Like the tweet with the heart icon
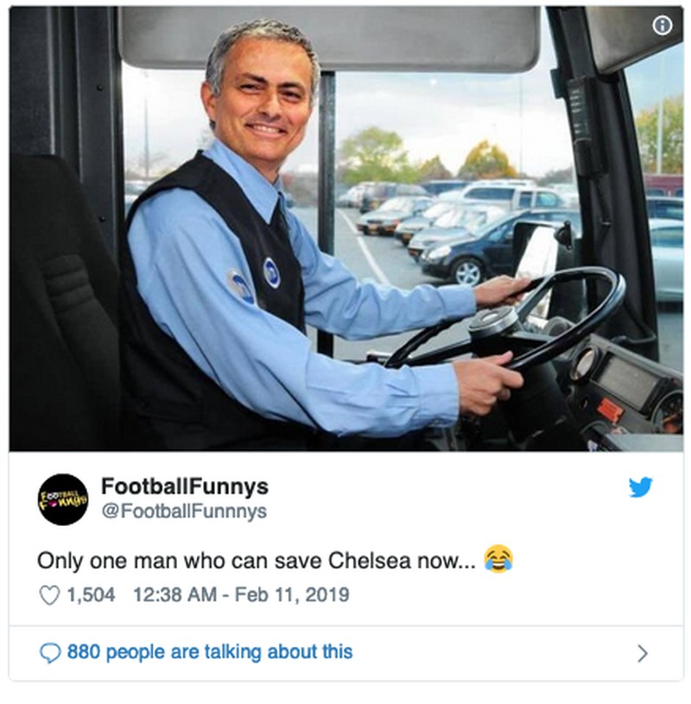 coord(49,595)
